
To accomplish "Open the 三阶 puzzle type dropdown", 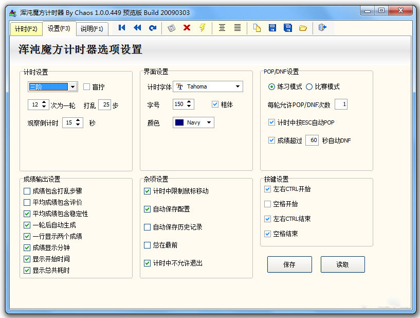I will tap(72, 87).
